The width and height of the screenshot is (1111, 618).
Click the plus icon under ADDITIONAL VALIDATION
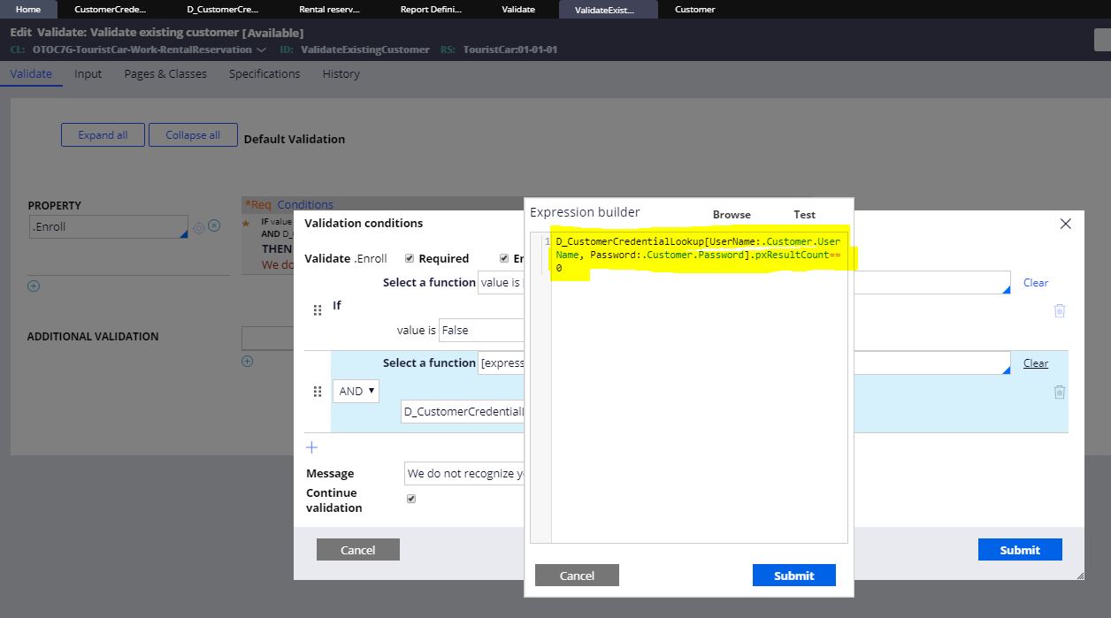tap(247, 361)
